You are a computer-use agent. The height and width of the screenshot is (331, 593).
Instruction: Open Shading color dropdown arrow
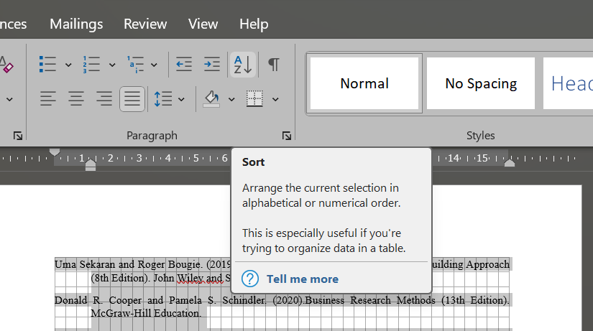231,99
